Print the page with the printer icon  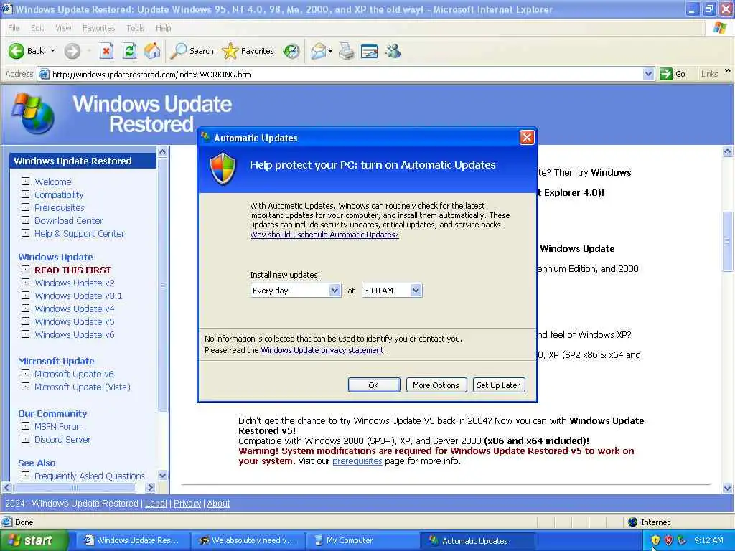click(x=347, y=51)
